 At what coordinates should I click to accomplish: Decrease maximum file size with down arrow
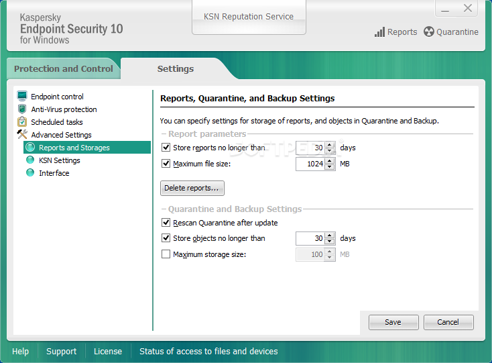click(x=329, y=167)
